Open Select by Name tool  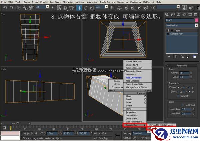pyautogui.click(x=59, y=8)
